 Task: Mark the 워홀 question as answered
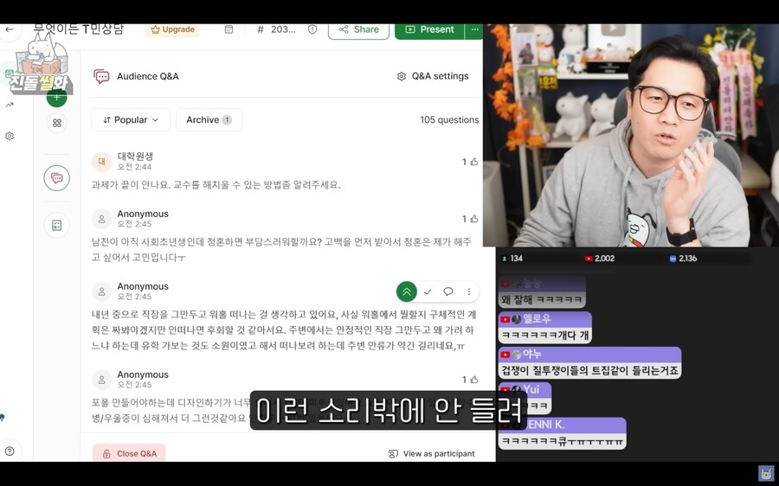(428, 292)
